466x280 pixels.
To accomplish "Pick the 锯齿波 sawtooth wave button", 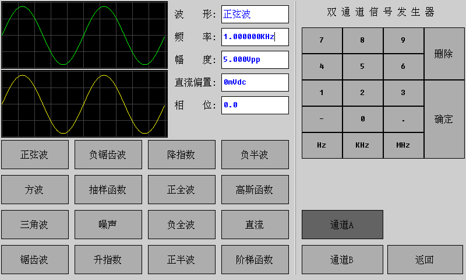I will point(35,260).
